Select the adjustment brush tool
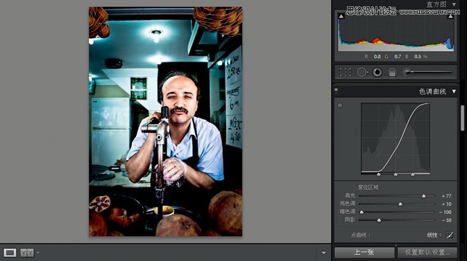Viewport: 467px width, 261px height. (x=427, y=72)
